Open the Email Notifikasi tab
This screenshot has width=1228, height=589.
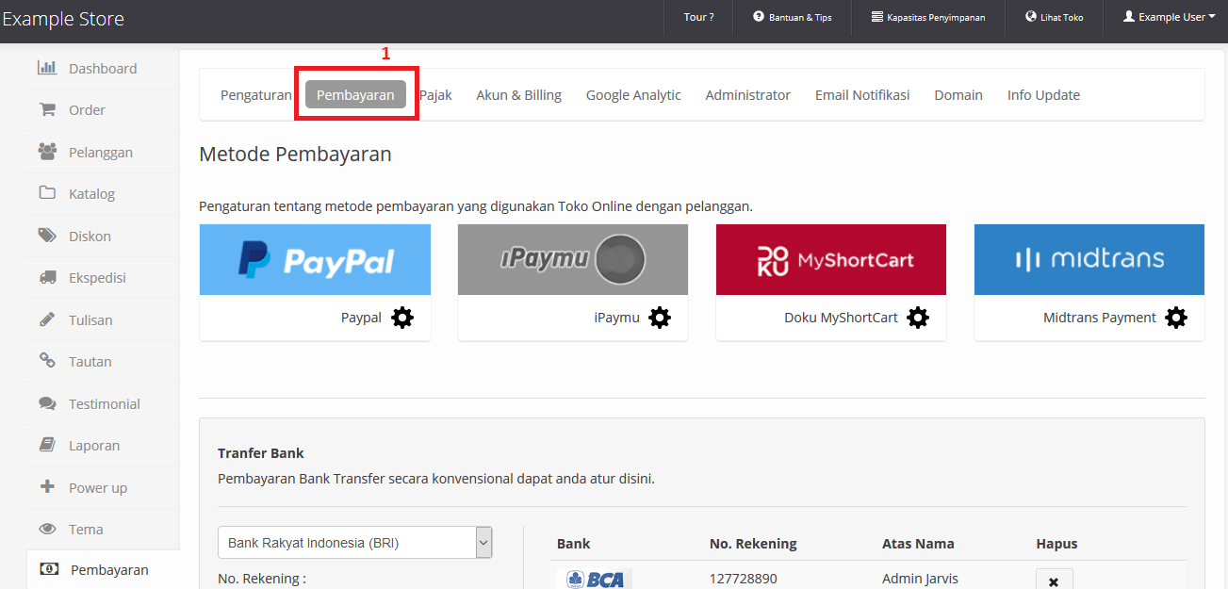click(862, 95)
